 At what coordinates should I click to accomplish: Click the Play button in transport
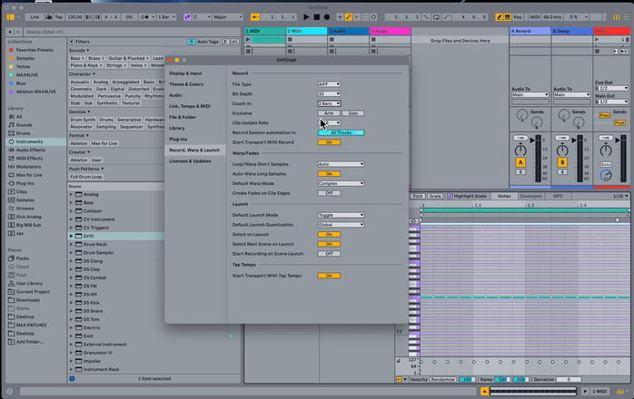[306, 16]
